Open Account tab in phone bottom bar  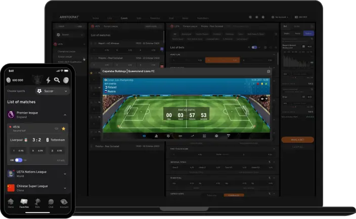64,203
